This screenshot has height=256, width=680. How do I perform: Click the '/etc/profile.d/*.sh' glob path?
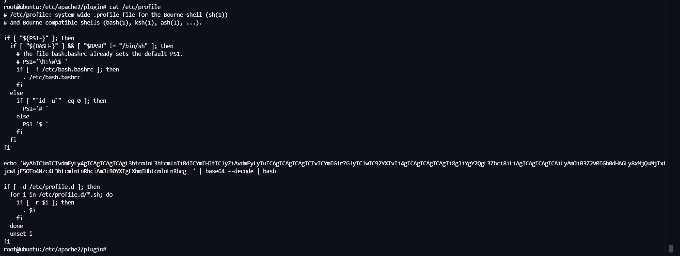(x=74, y=194)
